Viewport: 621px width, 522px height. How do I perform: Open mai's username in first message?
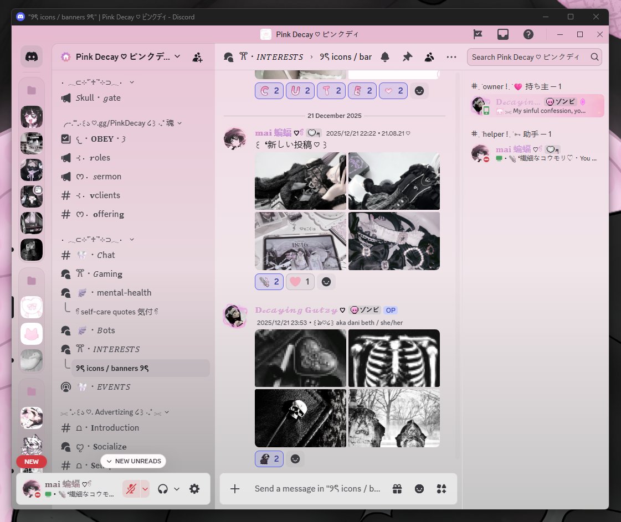click(x=273, y=133)
